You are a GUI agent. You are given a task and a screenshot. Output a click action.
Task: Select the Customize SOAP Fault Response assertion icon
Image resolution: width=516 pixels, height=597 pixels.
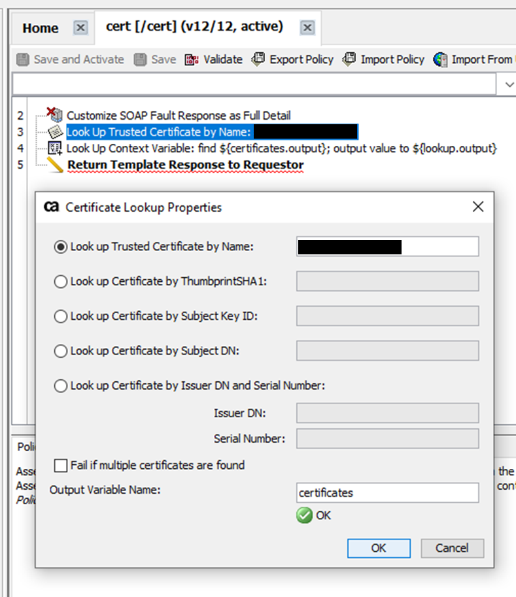pyautogui.click(x=55, y=115)
